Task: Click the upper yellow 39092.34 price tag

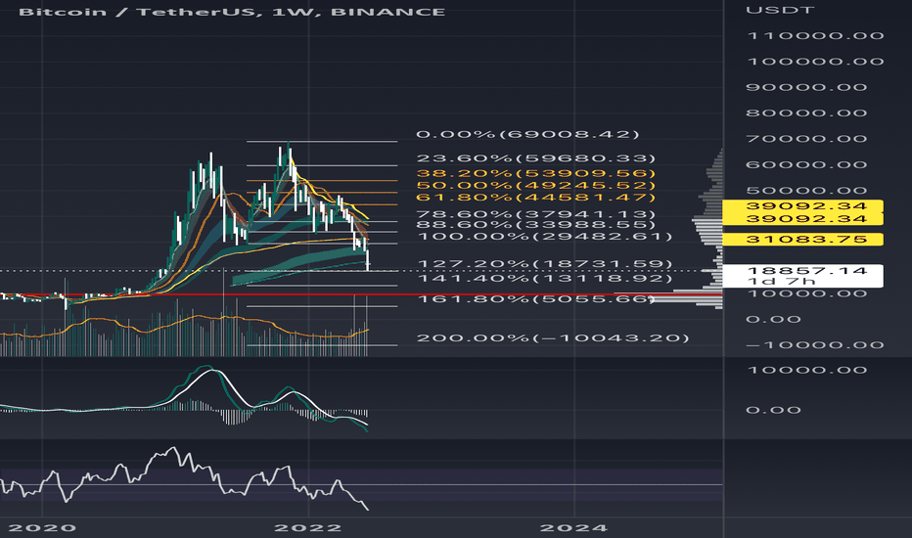Action: click(802, 205)
